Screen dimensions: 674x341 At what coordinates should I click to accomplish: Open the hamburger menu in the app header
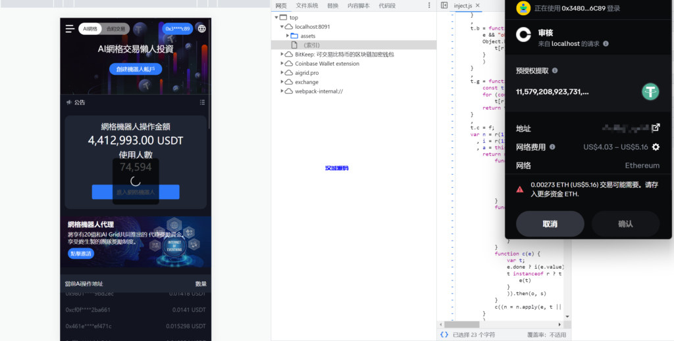click(x=70, y=29)
